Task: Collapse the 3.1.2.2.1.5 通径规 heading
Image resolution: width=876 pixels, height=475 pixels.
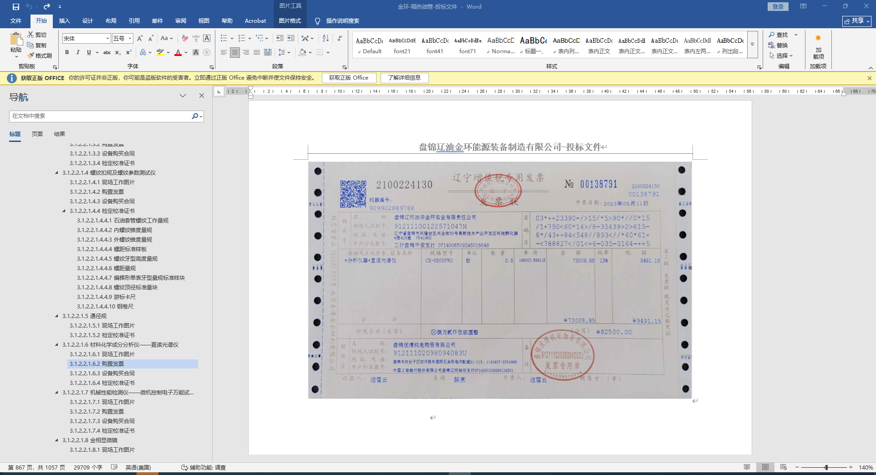Action: tap(57, 316)
